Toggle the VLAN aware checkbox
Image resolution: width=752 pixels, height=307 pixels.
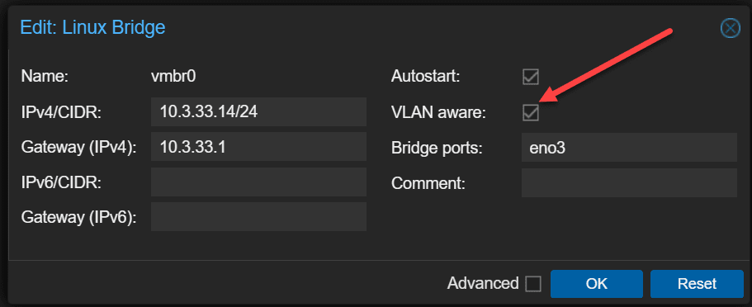pos(531,113)
